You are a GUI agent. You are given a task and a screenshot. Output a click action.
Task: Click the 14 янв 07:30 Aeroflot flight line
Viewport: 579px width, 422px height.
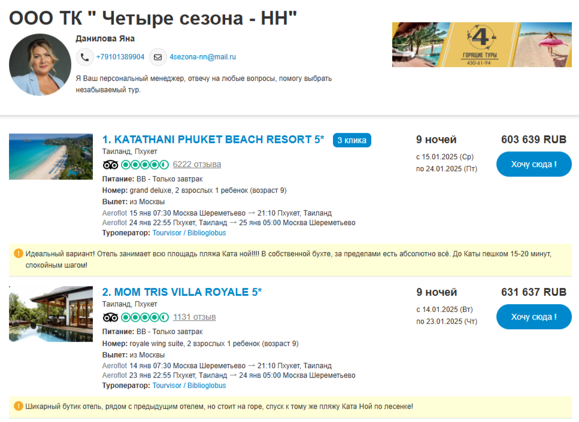[217, 366]
